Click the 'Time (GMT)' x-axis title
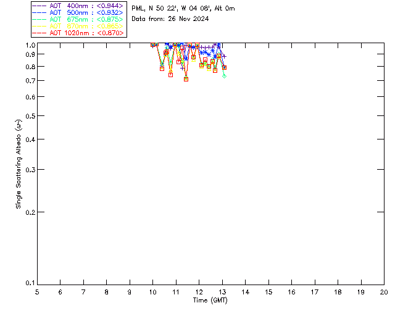 [210, 300]
